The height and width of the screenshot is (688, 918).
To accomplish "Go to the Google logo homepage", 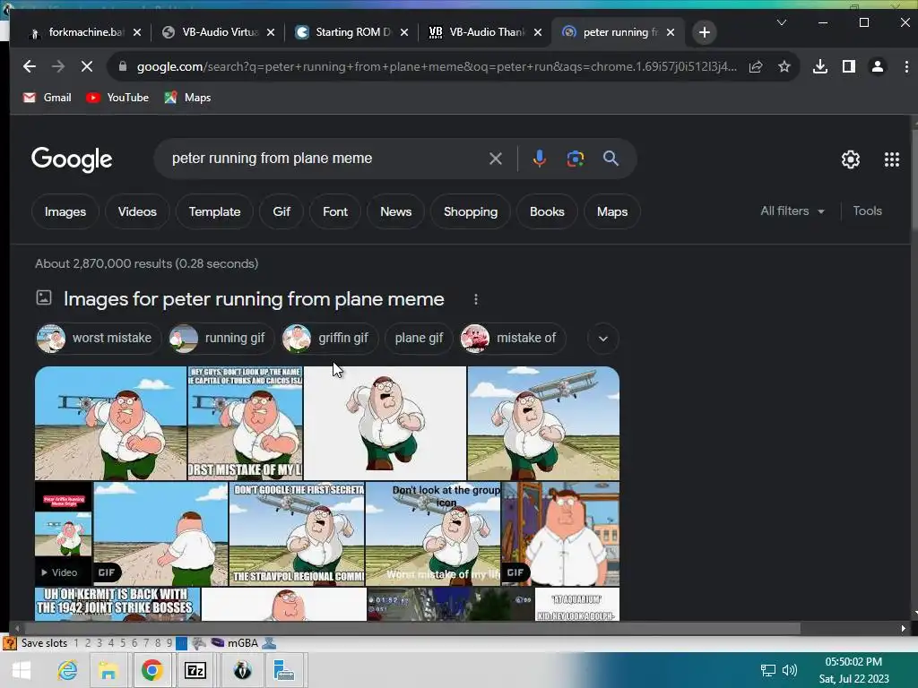I will (72, 159).
